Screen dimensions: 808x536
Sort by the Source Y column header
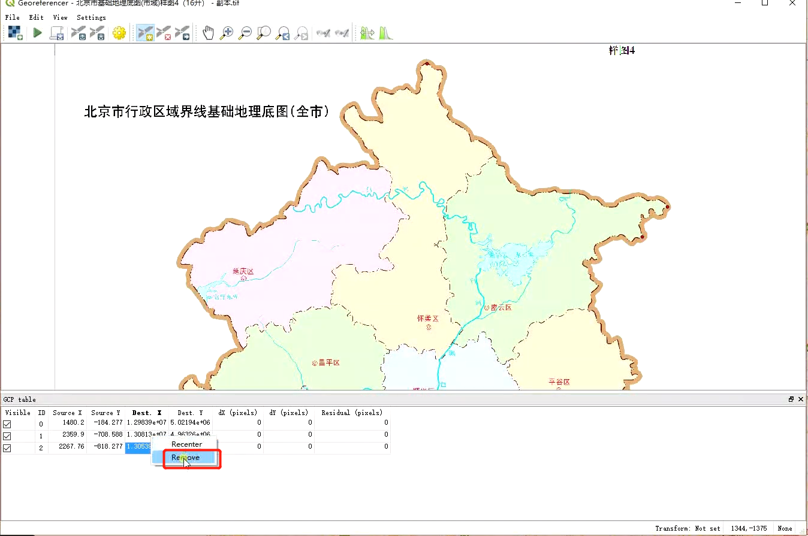105,413
